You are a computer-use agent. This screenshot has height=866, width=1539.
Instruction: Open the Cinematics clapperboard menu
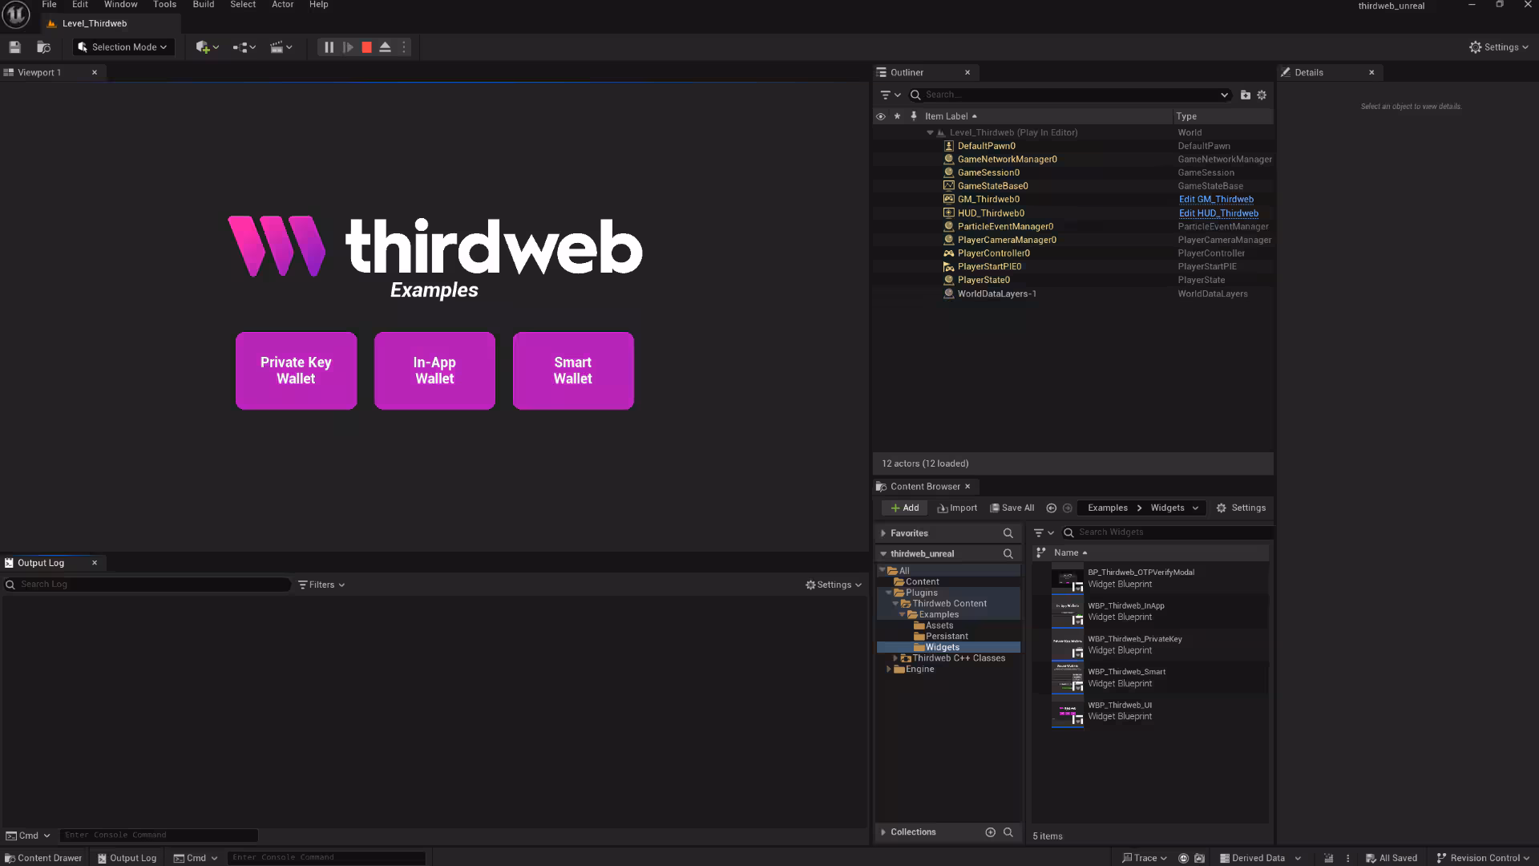pyautogui.click(x=281, y=47)
